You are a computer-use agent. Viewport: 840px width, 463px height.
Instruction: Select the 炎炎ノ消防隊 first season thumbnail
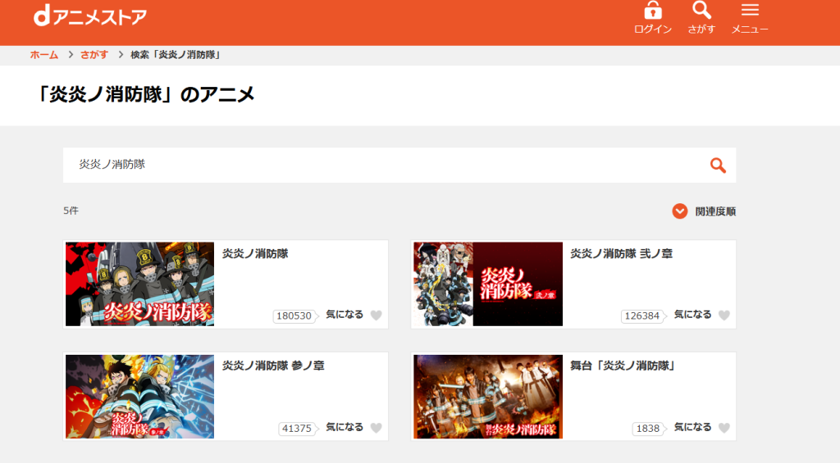139,284
